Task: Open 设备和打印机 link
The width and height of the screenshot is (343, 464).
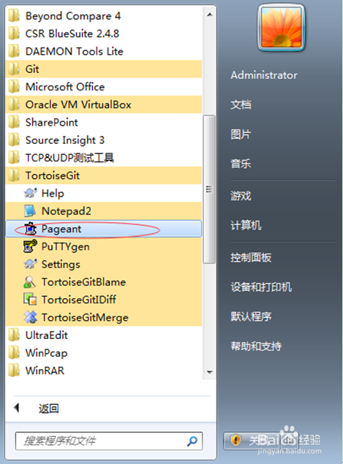Action: click(x=261, y=287)
